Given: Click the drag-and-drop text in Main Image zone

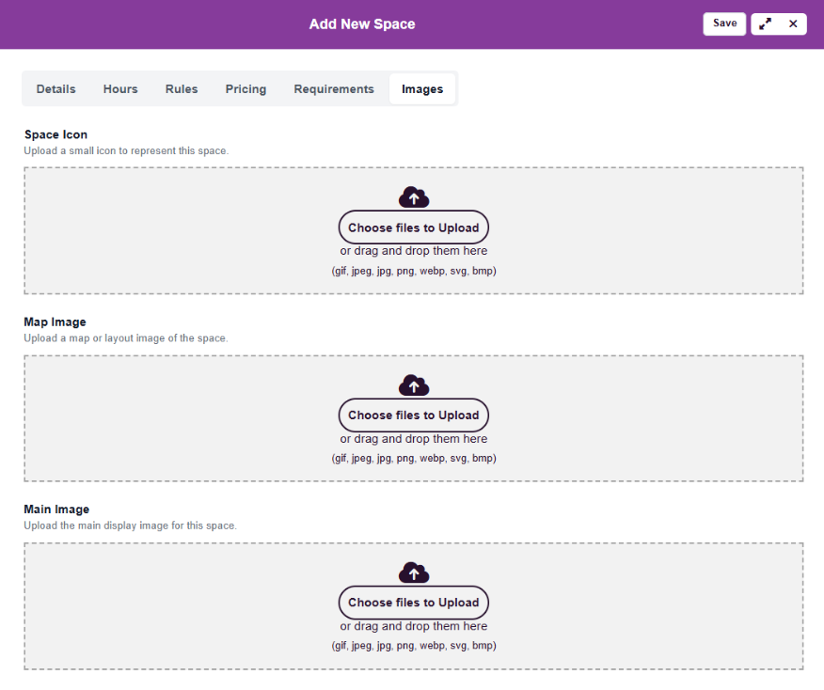Looking at the screenshot, I should coord(414,626).
